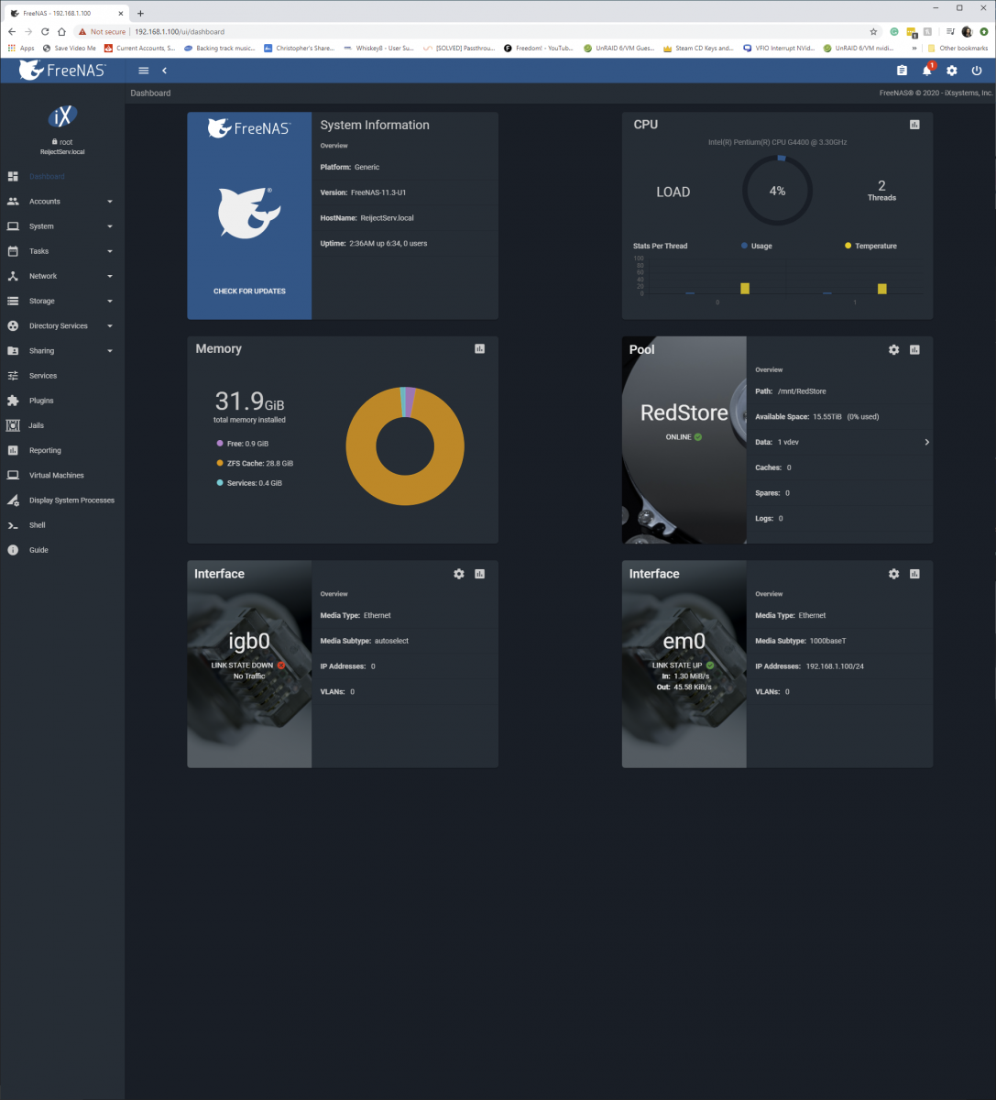Click the power icon in the top bar
The width and height of the screenshot is (996, 1100).
(x=977, y=71)
